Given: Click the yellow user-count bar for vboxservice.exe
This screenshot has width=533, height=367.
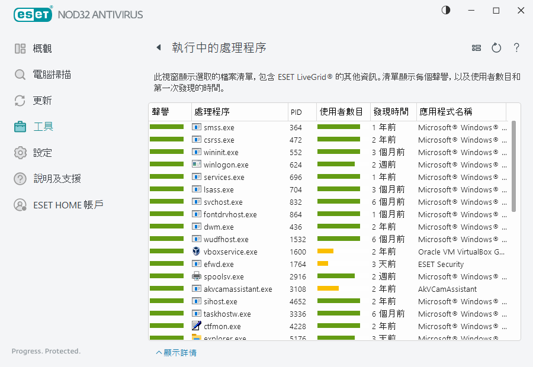Looking at the screenshot, I should pos(325,251).
